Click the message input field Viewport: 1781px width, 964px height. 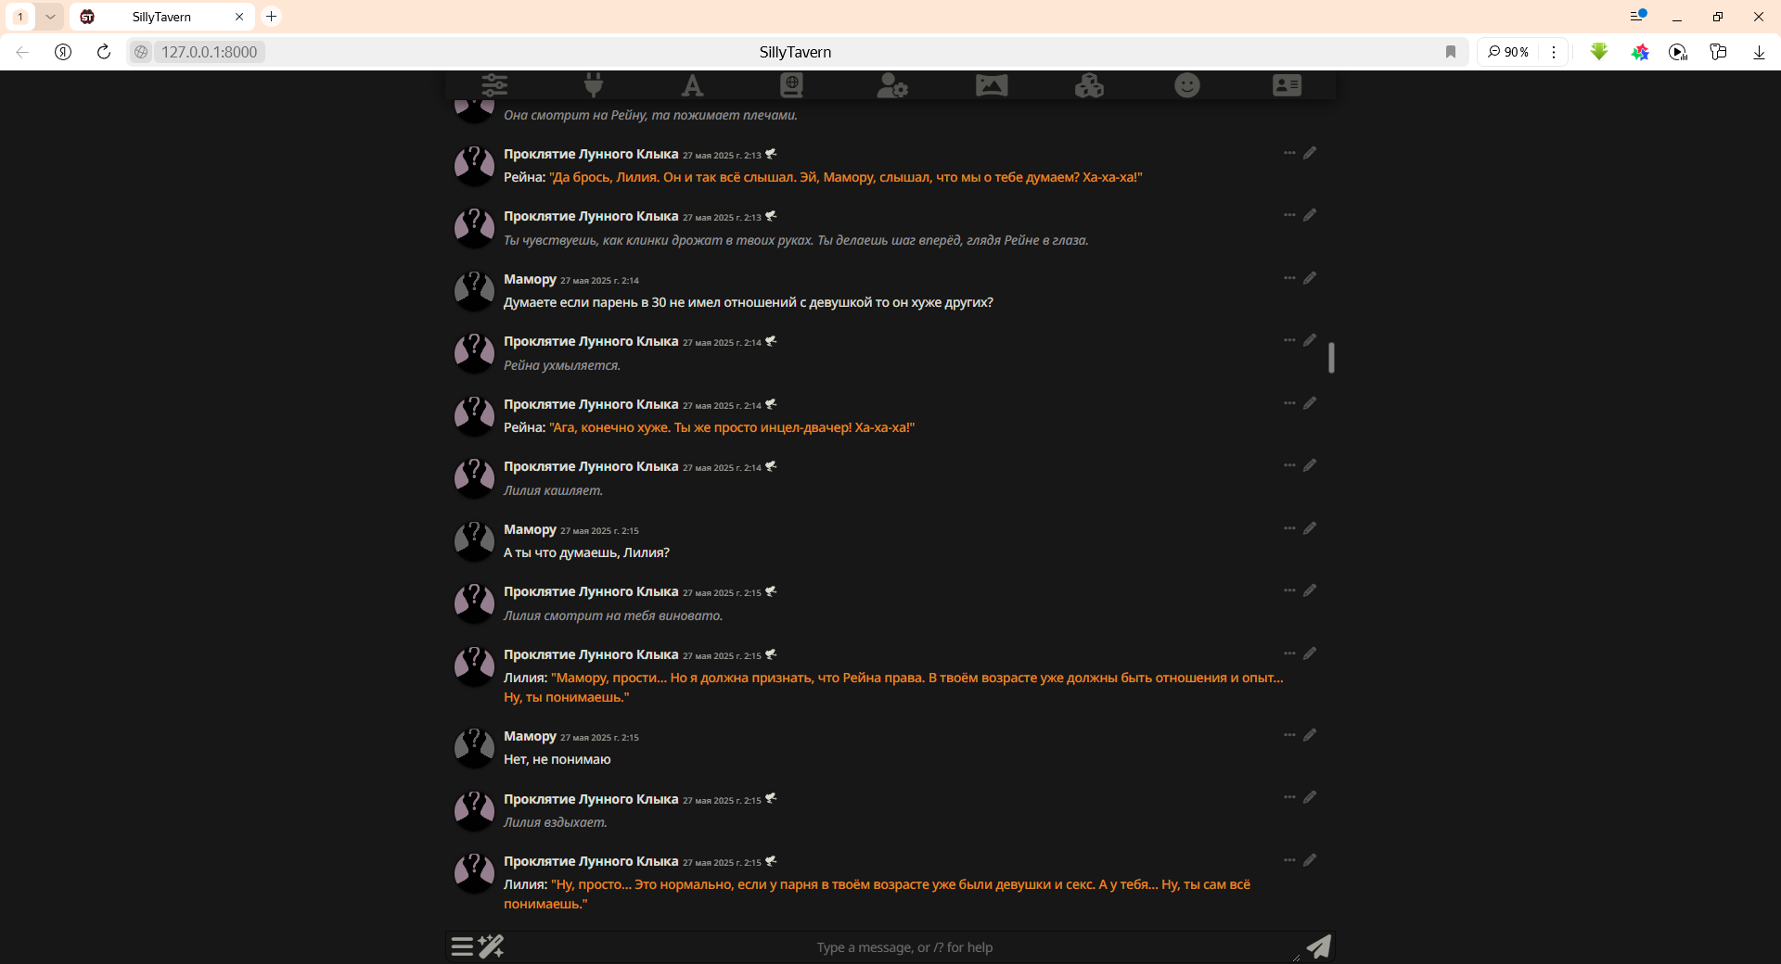(904, 947)
